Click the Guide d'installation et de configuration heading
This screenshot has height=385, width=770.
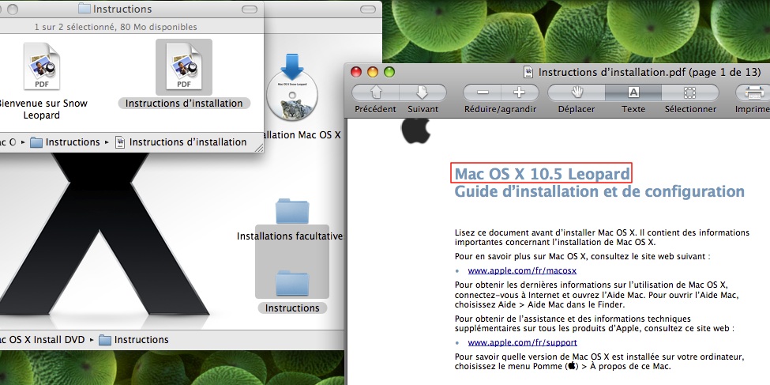(599, 191)
